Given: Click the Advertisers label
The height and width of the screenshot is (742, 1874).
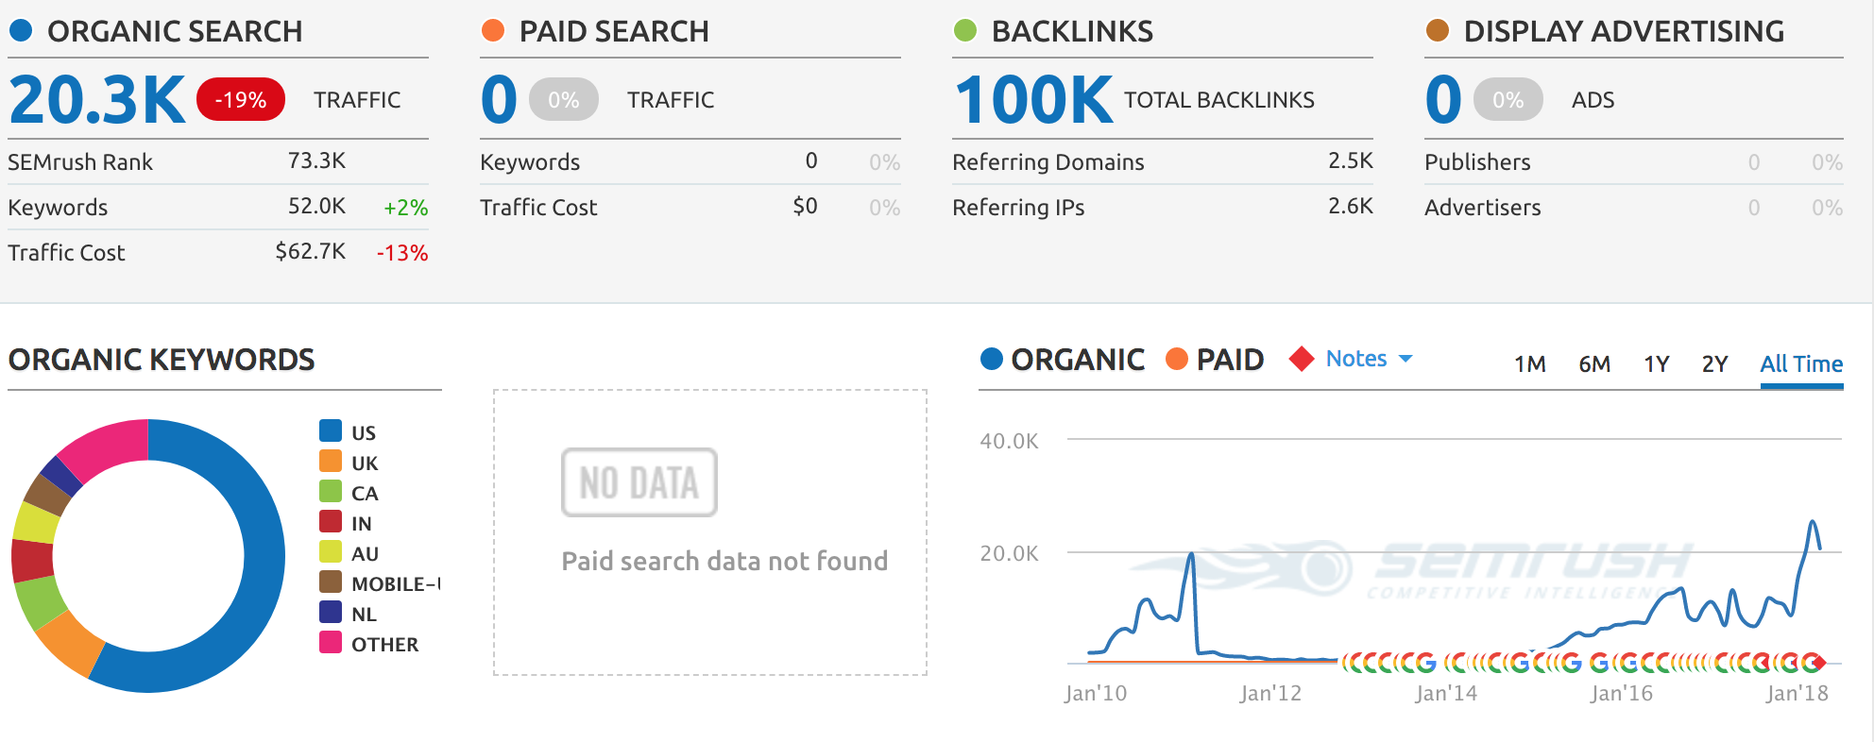Looking at the screenshot, I should (x=1483, y=208).
